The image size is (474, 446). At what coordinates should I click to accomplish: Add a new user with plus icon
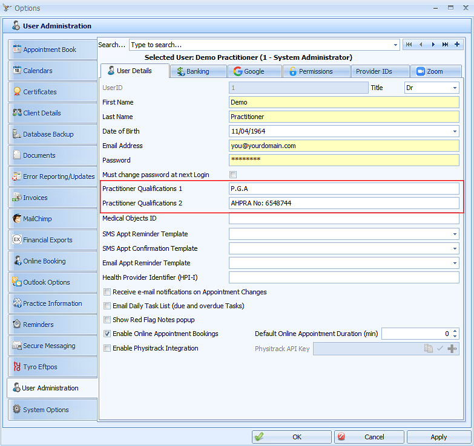457,44
